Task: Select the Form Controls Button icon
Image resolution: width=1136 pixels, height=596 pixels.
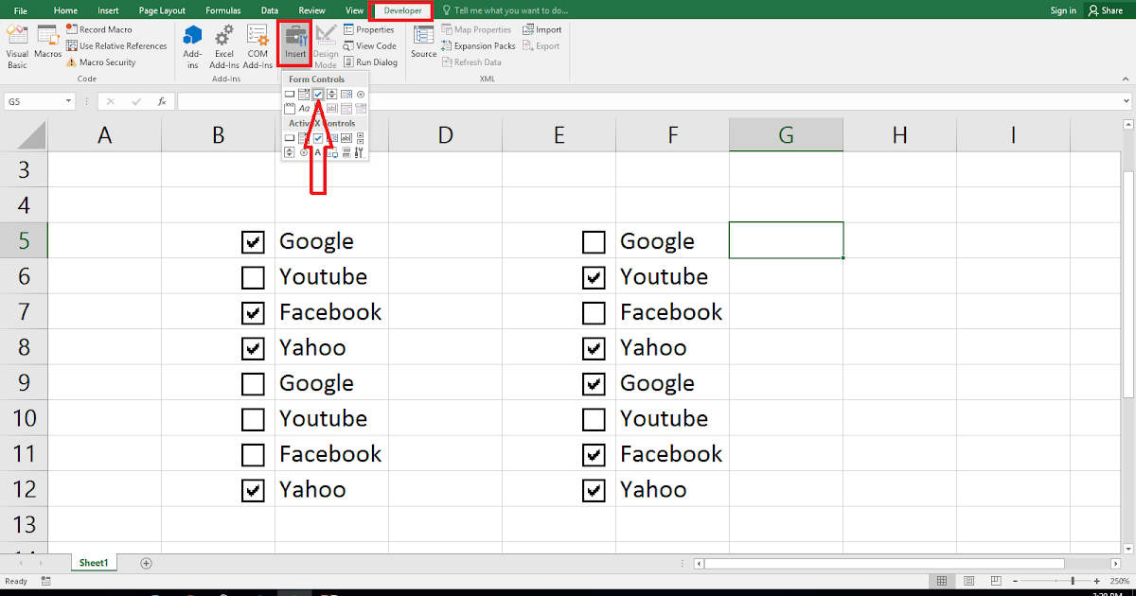Action: (x=290, y=94)
